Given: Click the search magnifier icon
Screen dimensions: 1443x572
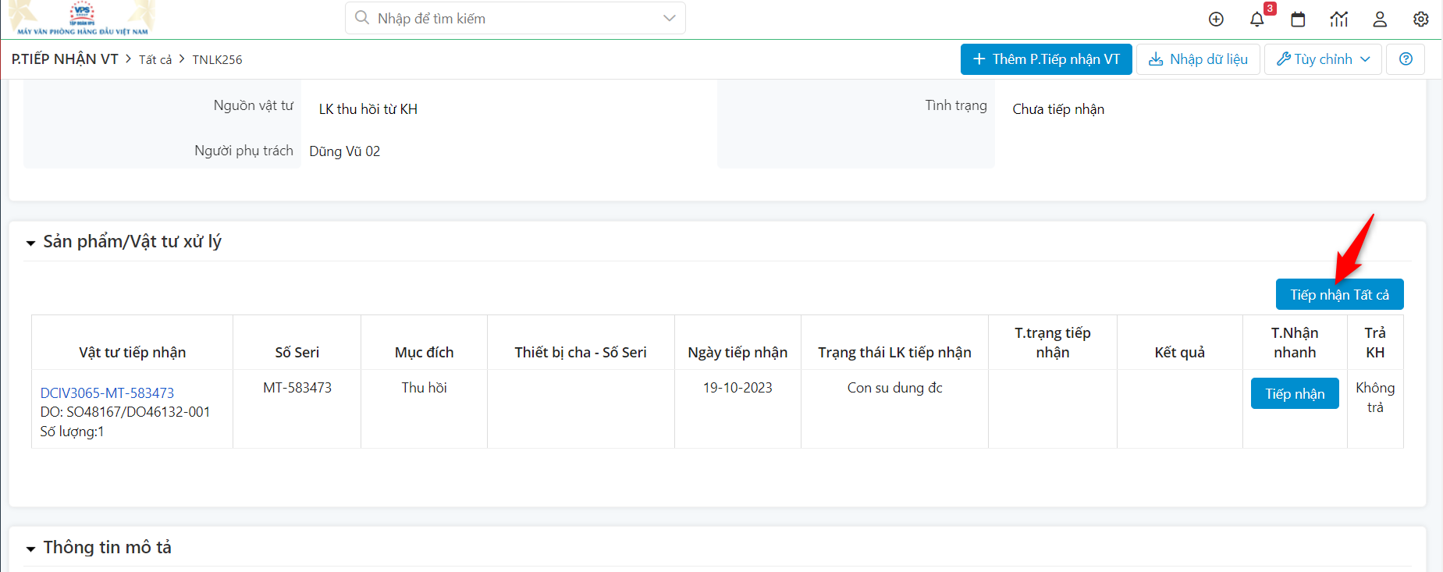Looking at the screenshot, I should [361, 18].
